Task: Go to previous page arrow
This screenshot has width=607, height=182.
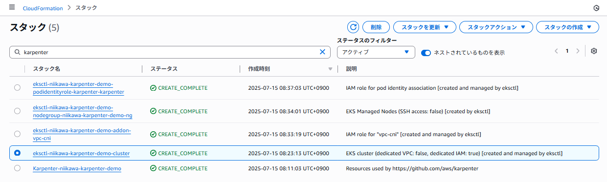Action: (556, 51)
